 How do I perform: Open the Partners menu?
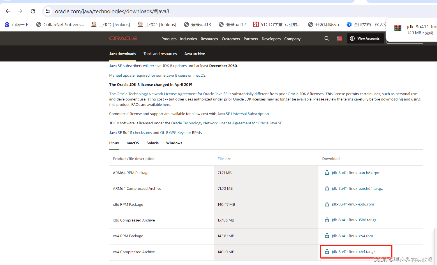click(251, 39)
